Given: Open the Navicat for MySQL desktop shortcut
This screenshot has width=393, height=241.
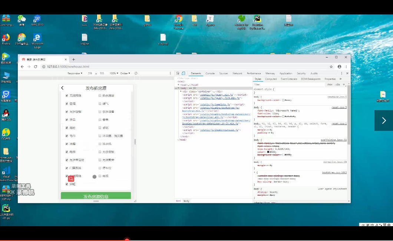Looking at the screenshot, I should [x=241, y=22].
